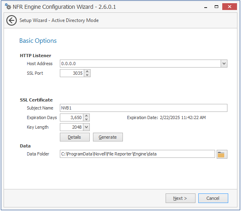Click the gears icon in the title bar
The image size is (241, 211).
pos(8,6)
